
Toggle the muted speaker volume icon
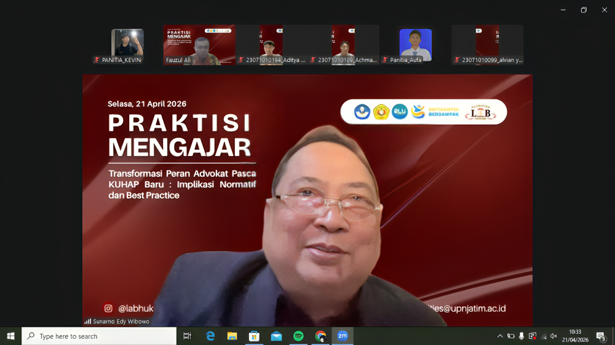(x=553, y=336)
